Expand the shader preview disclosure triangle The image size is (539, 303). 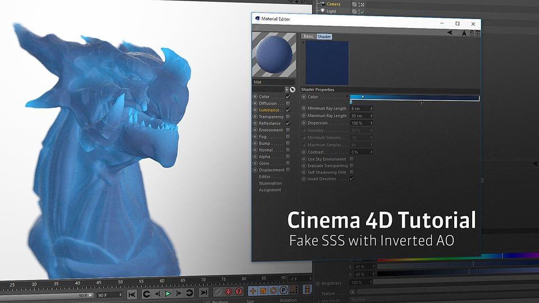pos(303,43)
